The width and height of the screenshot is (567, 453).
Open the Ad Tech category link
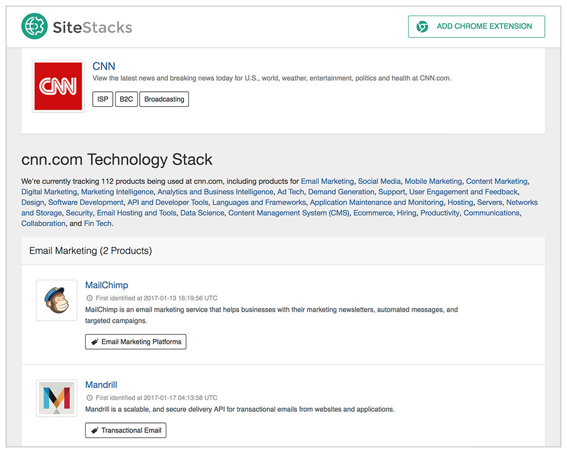point(291,192)
